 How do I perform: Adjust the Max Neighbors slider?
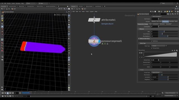[x=168, y=36]
